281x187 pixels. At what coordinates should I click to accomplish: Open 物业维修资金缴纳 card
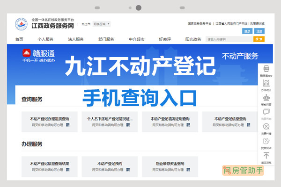[170, 166]
